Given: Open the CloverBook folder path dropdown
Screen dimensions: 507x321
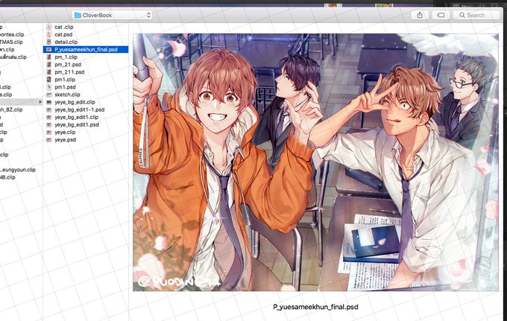Looking at the screenshot, I should pos(113,15).
